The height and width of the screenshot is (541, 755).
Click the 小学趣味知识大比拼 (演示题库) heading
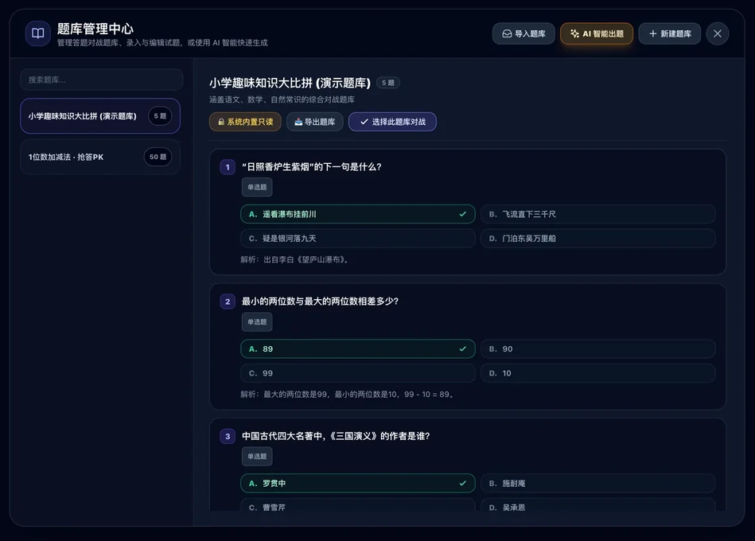[290, 83]
